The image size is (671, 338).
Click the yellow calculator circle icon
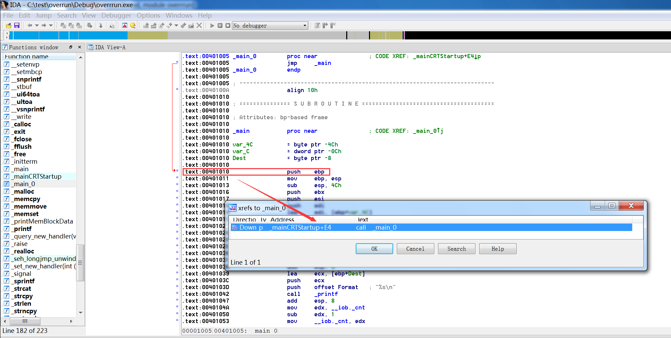[x=133, y=25]
